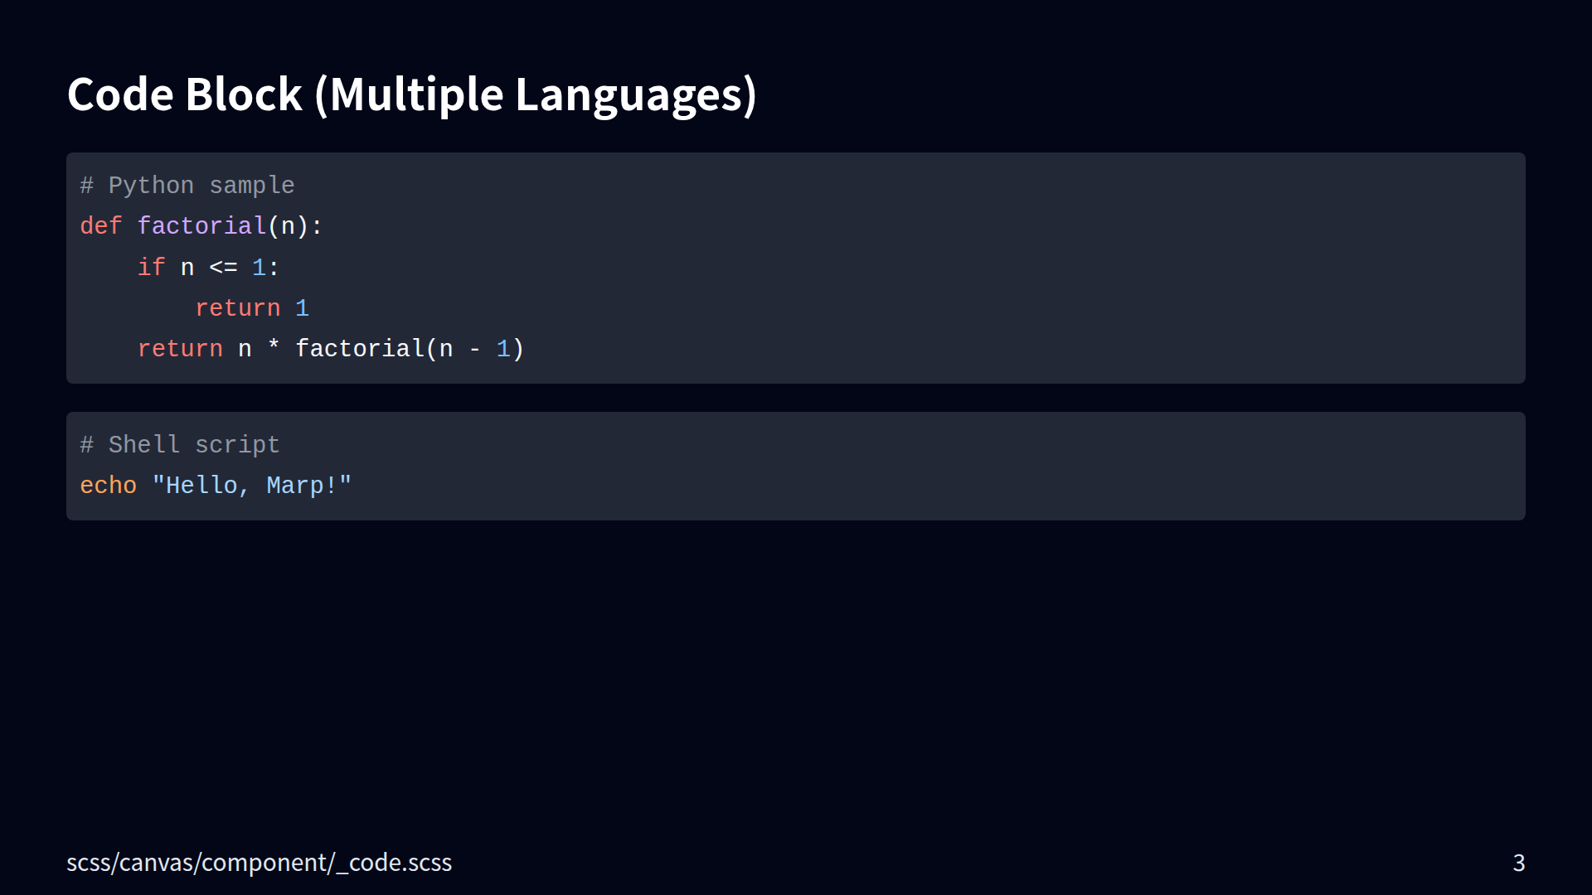Click the slide page number 3
The width and height of the screenshot is (1592, 895).
tap(1518, 863)
